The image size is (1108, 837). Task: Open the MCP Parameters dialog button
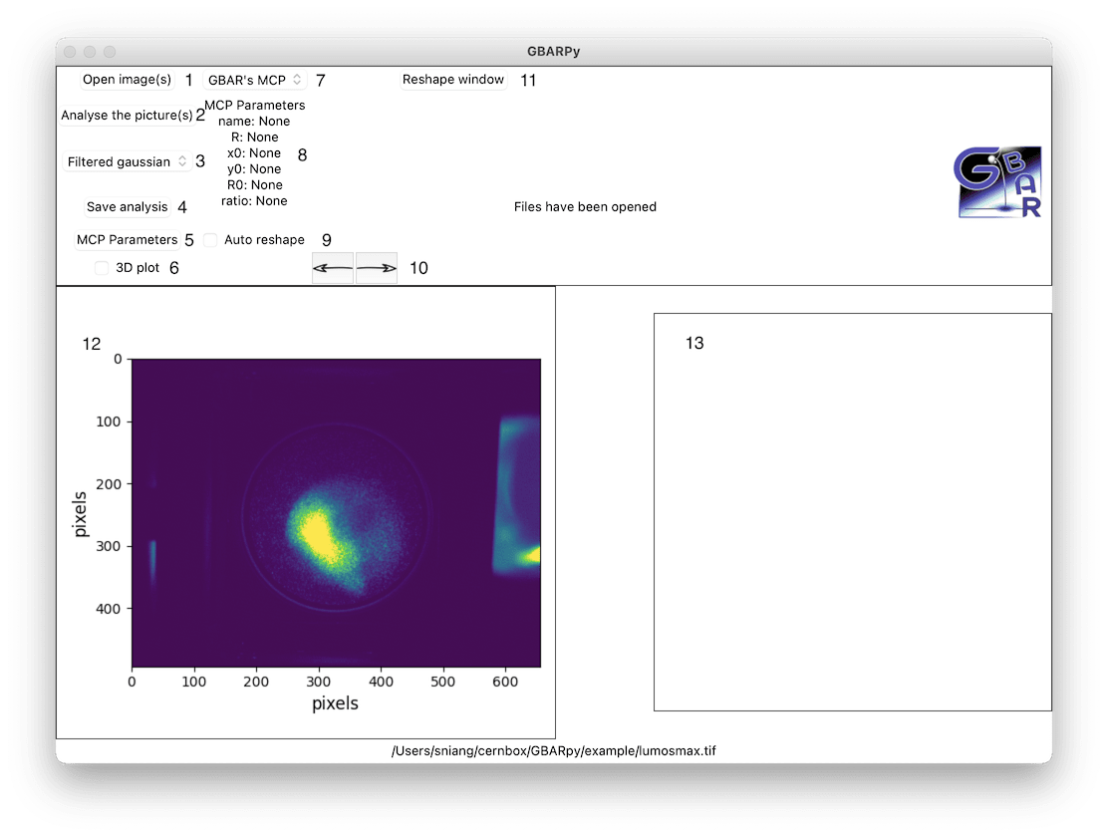pos(128,240)
